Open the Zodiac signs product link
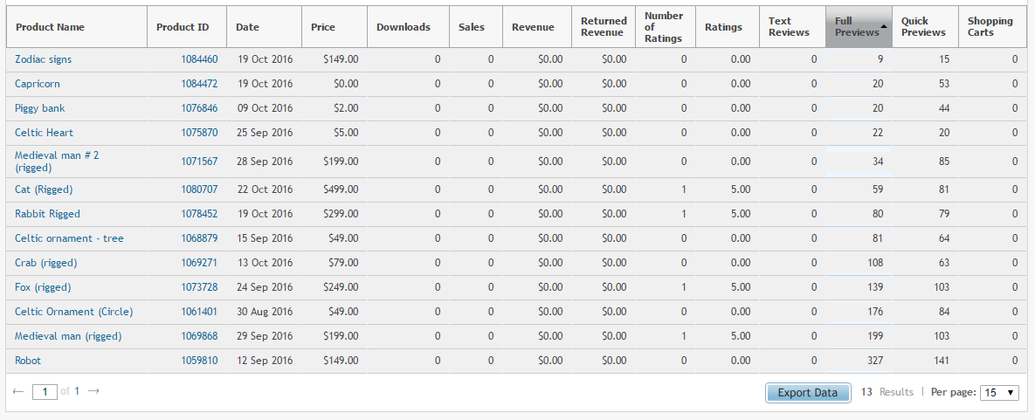Image resolution: width=1035 pixels, height=420 pixels. (x=43, y=59)
